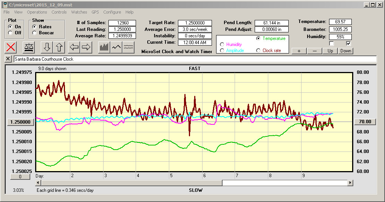Open the File menu
The height and width of the screenshot is (202, 385).
(7, 12)
